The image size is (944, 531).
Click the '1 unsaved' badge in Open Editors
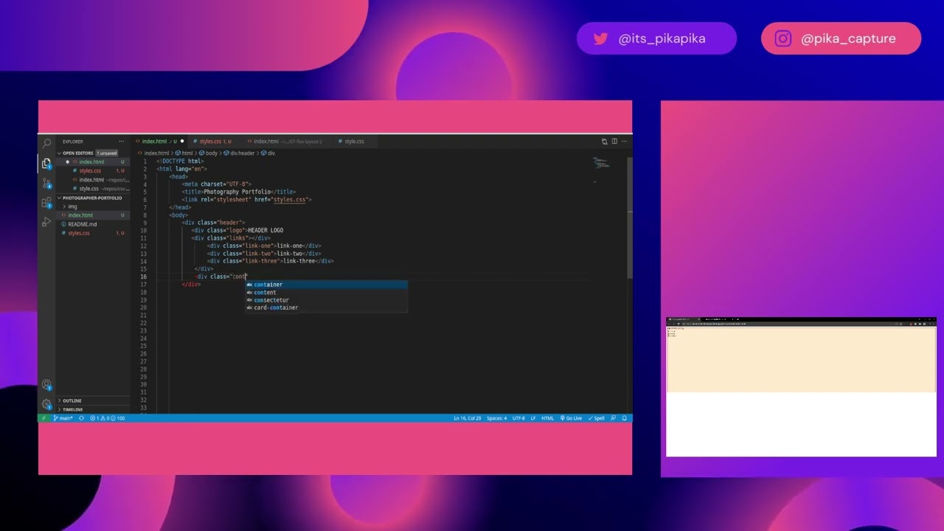tap(106, 153)
